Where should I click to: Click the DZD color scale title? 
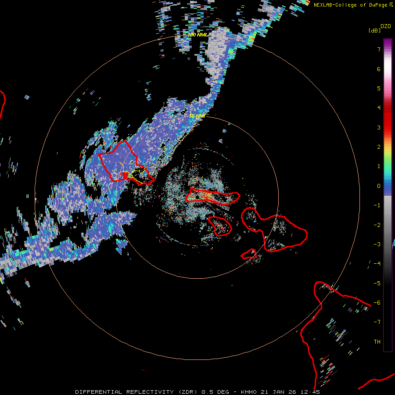pyautogui.click(x=386, y=26)
